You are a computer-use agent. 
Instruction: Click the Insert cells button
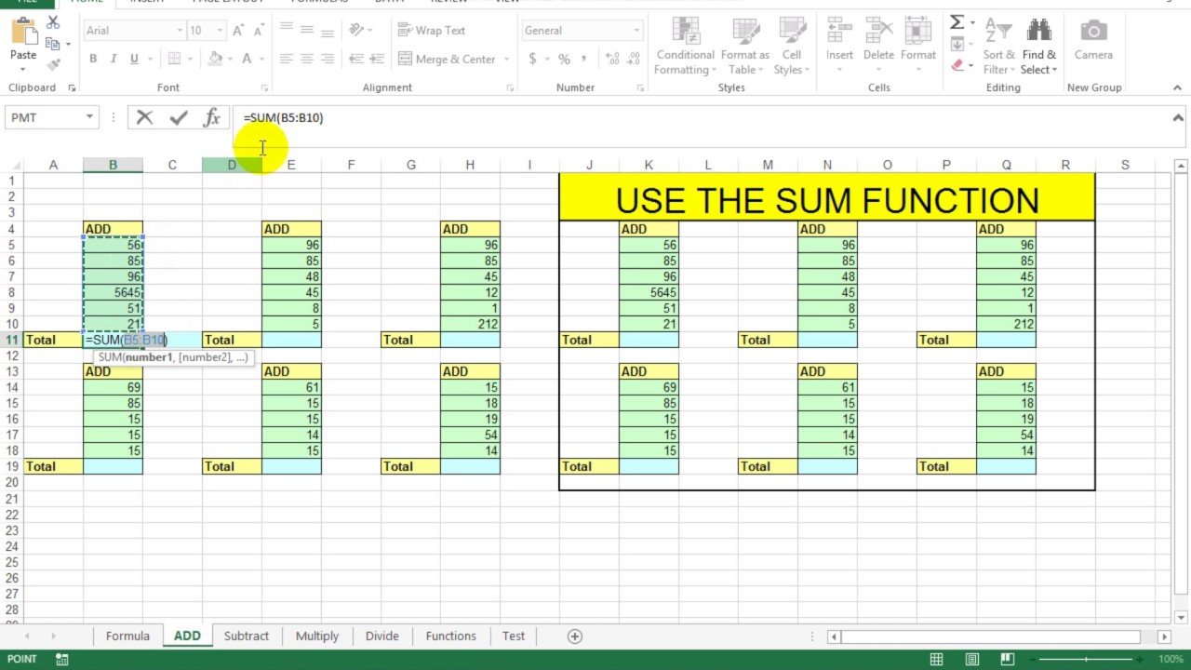coord(839,47)
